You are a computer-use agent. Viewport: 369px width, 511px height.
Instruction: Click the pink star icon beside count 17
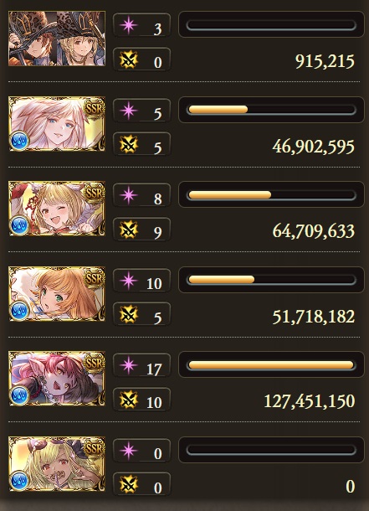click(128, 365)
